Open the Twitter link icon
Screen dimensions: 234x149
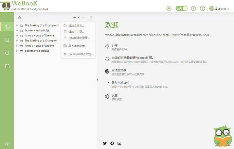105,143
